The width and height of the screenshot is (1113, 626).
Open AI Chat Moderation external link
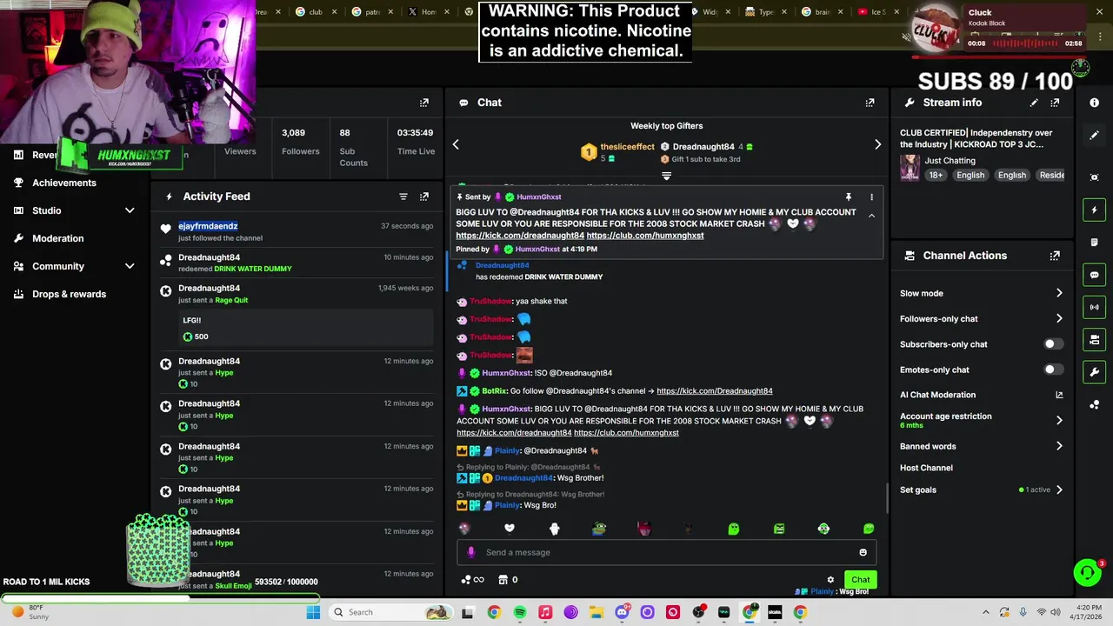click(x=1059, y=395)
